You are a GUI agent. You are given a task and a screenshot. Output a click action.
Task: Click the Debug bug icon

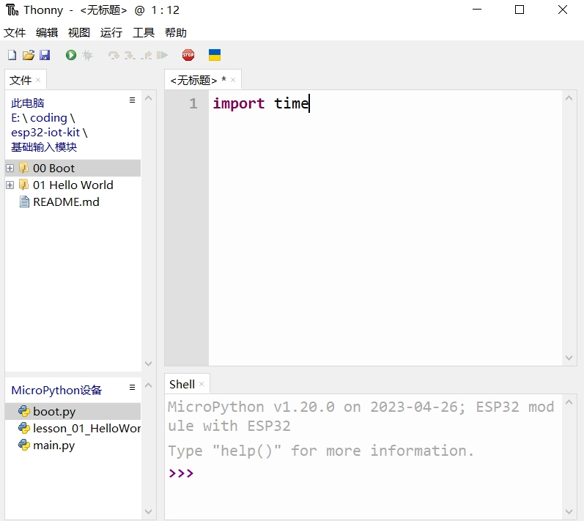pos(88,56)
